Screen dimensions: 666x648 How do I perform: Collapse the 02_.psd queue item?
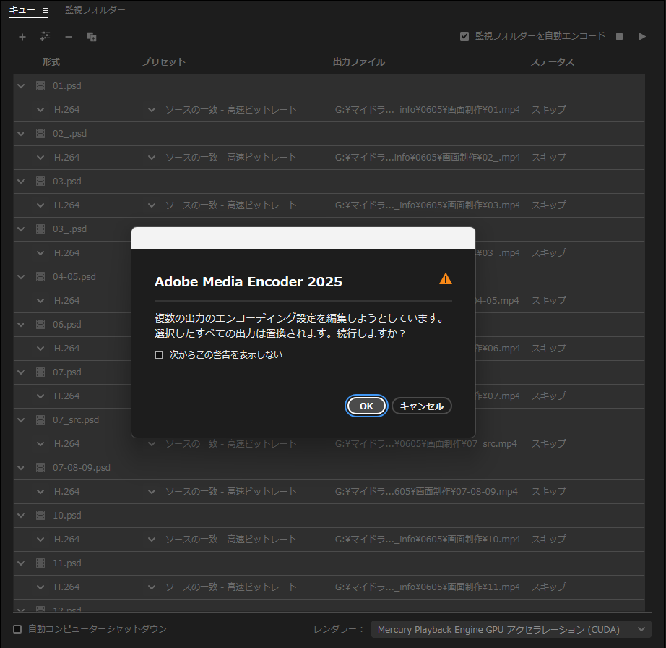click(21, 134)
